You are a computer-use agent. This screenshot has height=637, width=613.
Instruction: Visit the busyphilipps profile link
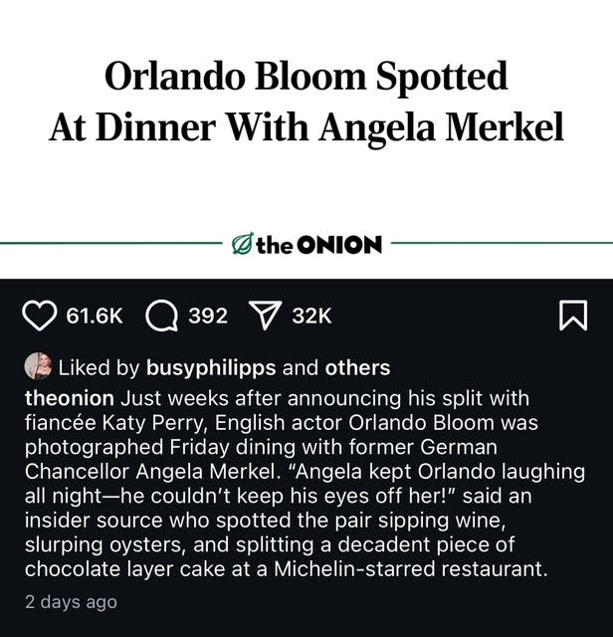click(212, 367)
